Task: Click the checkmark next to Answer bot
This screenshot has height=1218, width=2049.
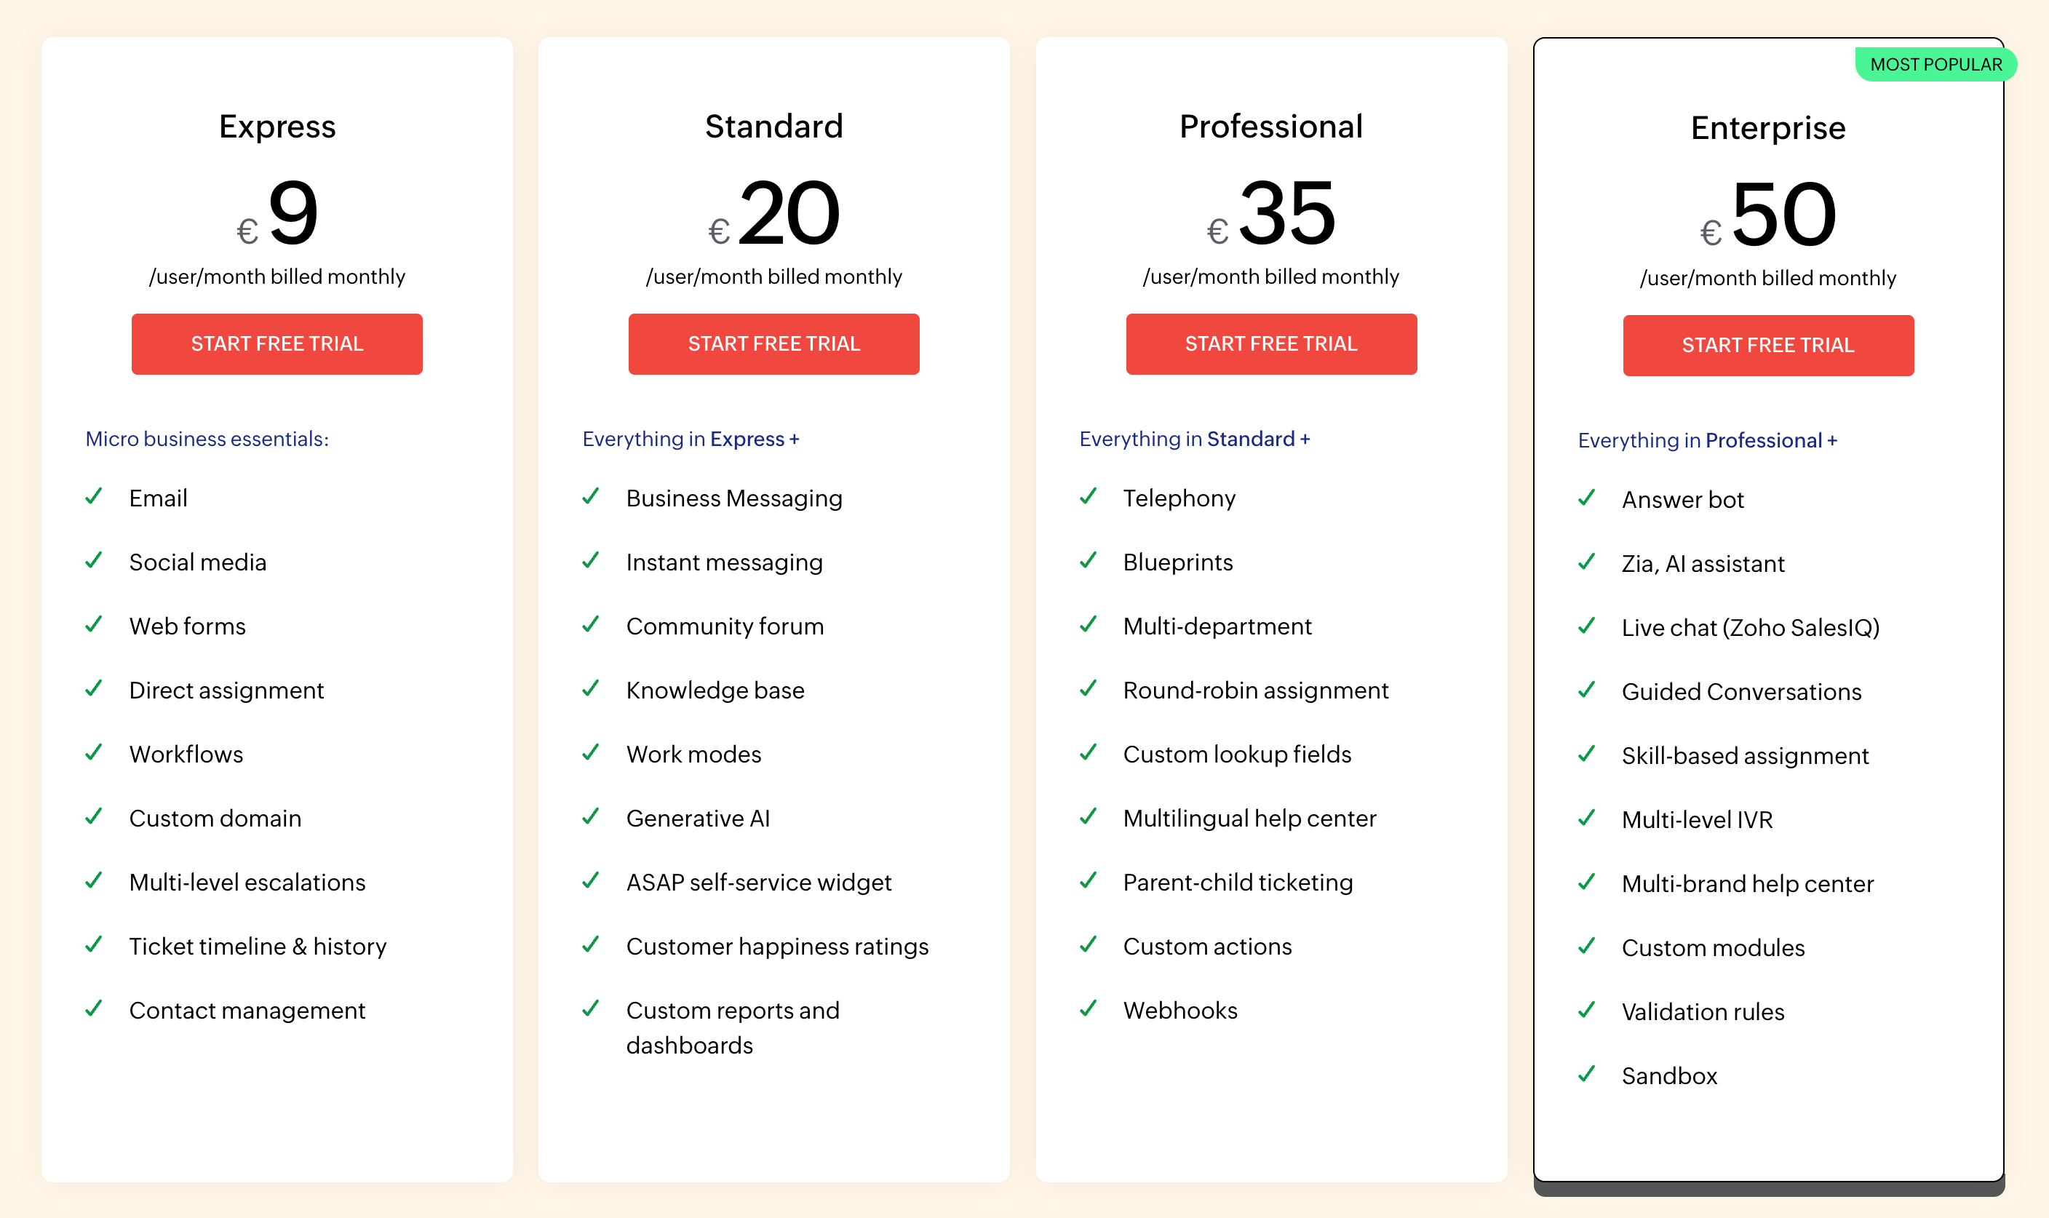Action: pyautogui.click(x=1587, y=499)
